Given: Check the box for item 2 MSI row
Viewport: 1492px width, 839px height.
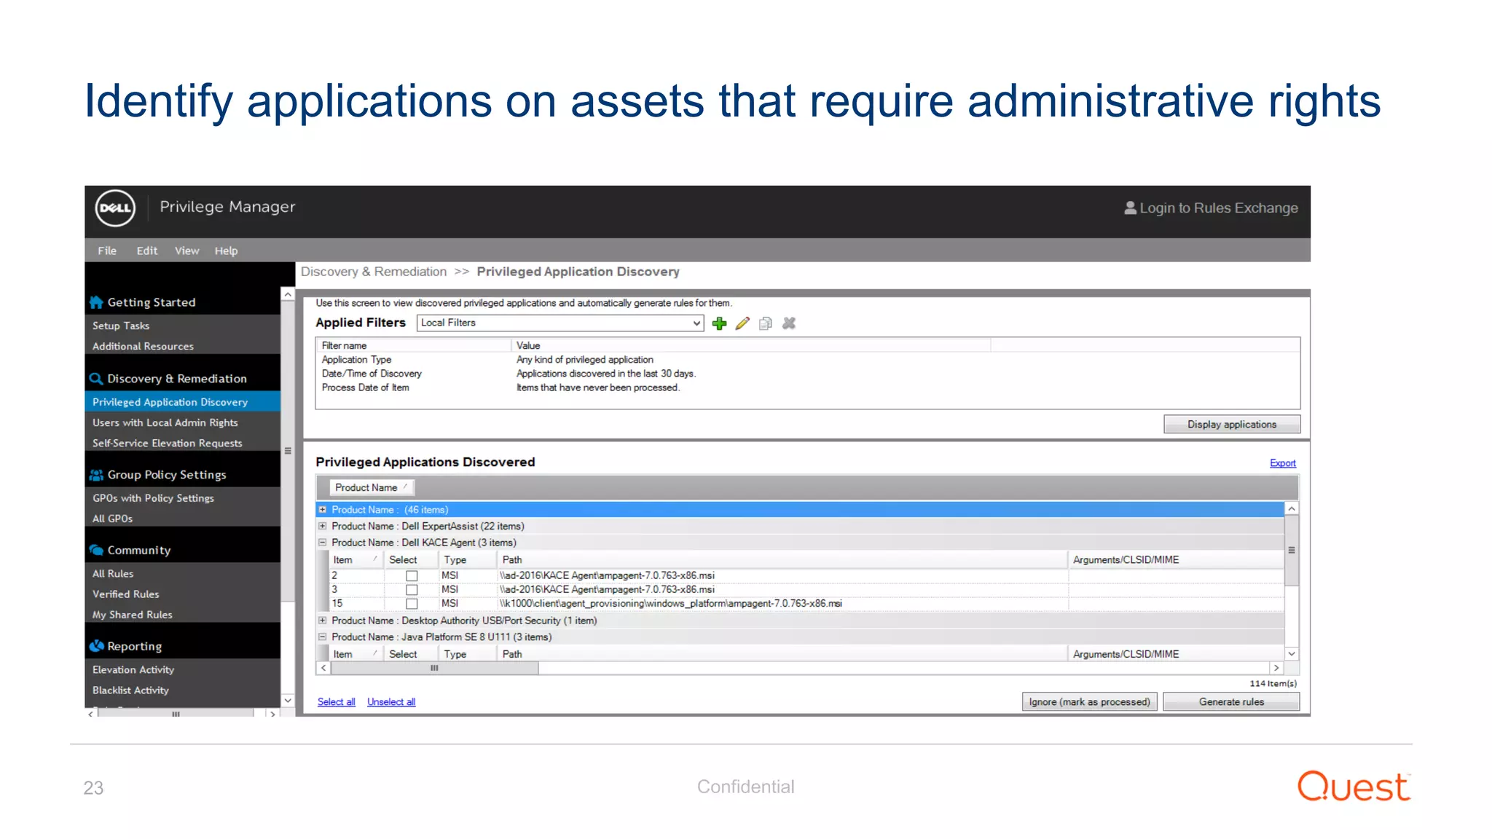Looking at the screenshot, I should [x=412, y=576].
